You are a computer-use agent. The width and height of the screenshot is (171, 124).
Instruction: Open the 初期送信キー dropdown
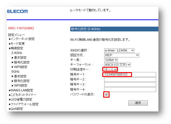pos(110,69)
